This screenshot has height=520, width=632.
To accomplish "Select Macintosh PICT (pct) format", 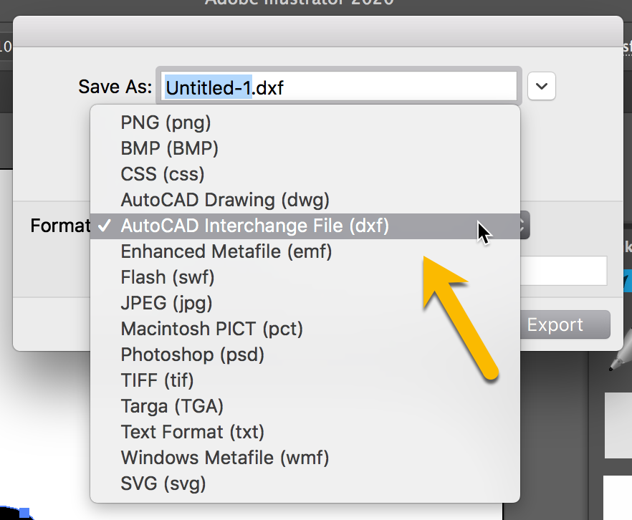I will [x=212, y=329].
